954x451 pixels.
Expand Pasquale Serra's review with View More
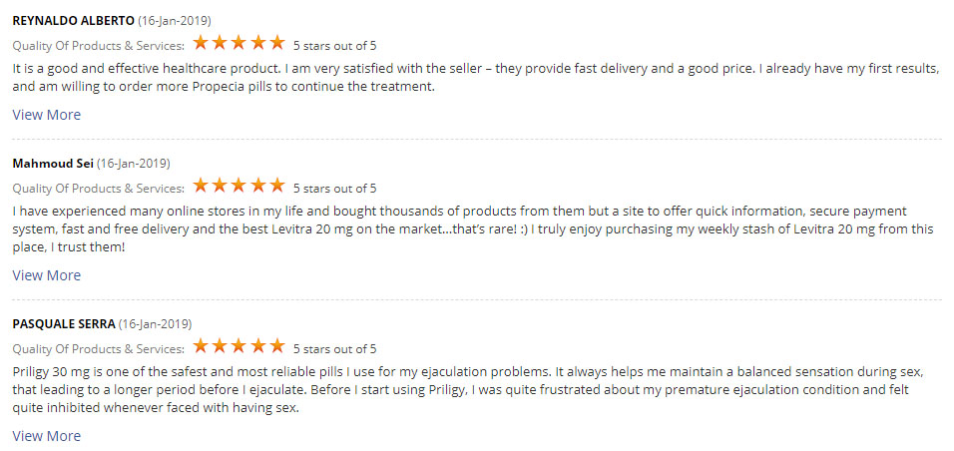click(47, 436)
